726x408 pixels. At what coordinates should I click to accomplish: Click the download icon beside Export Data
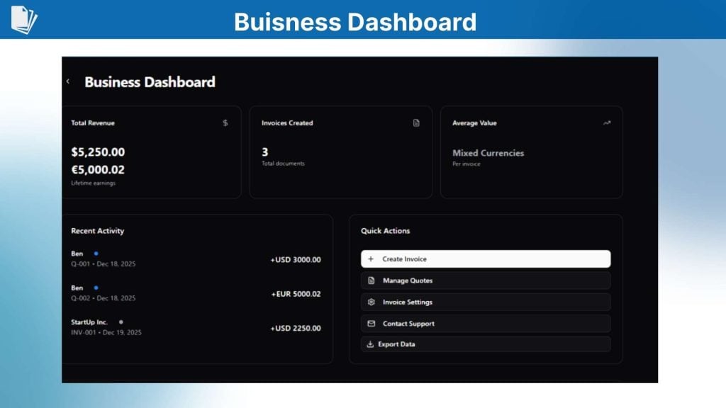[371, 344]
